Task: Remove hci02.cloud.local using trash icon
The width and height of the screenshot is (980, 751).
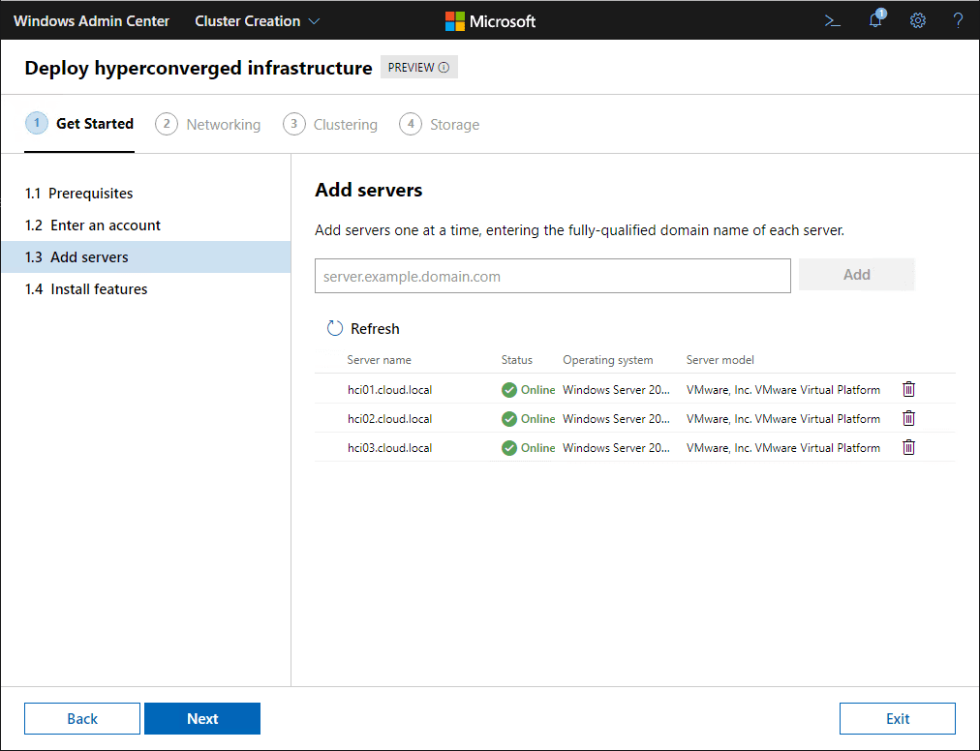Action: pyautogui.click(x=908, y=418)
